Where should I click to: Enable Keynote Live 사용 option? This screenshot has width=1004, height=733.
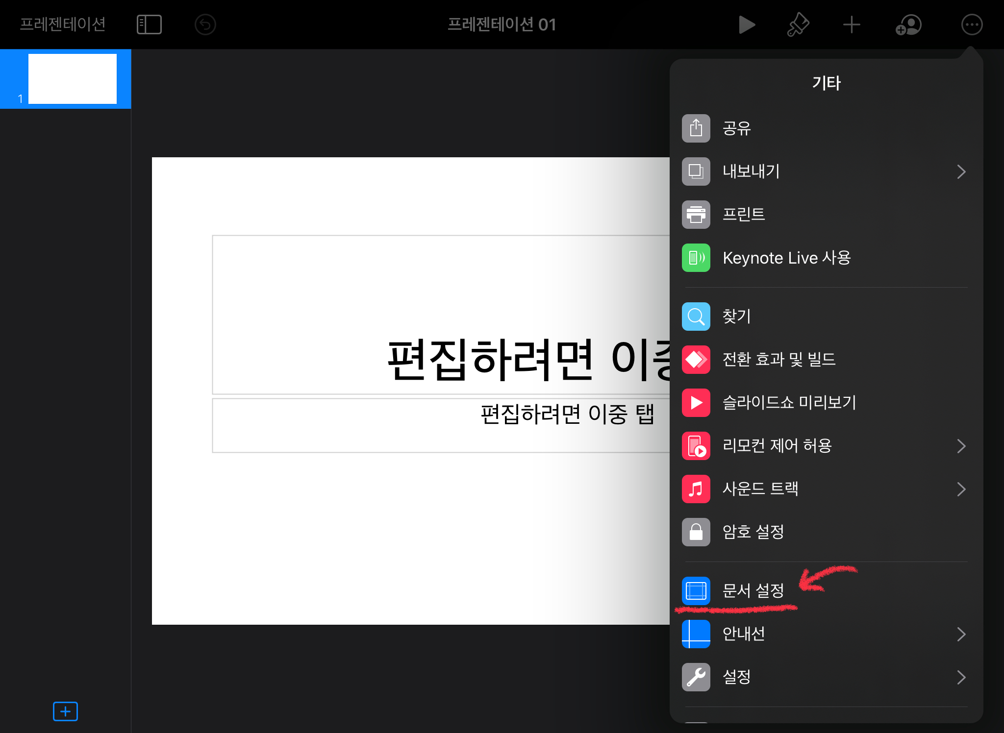tap(786, 258)
